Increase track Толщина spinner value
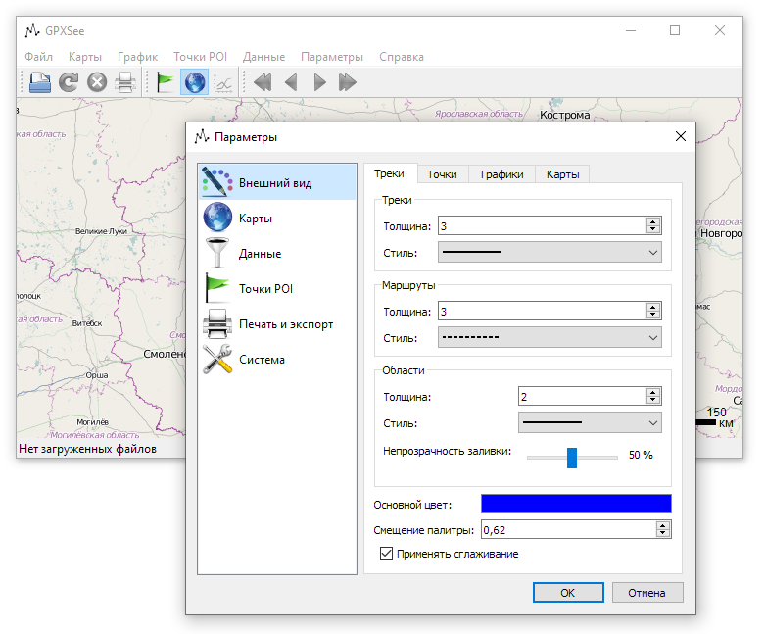 (x=653, y=221)
